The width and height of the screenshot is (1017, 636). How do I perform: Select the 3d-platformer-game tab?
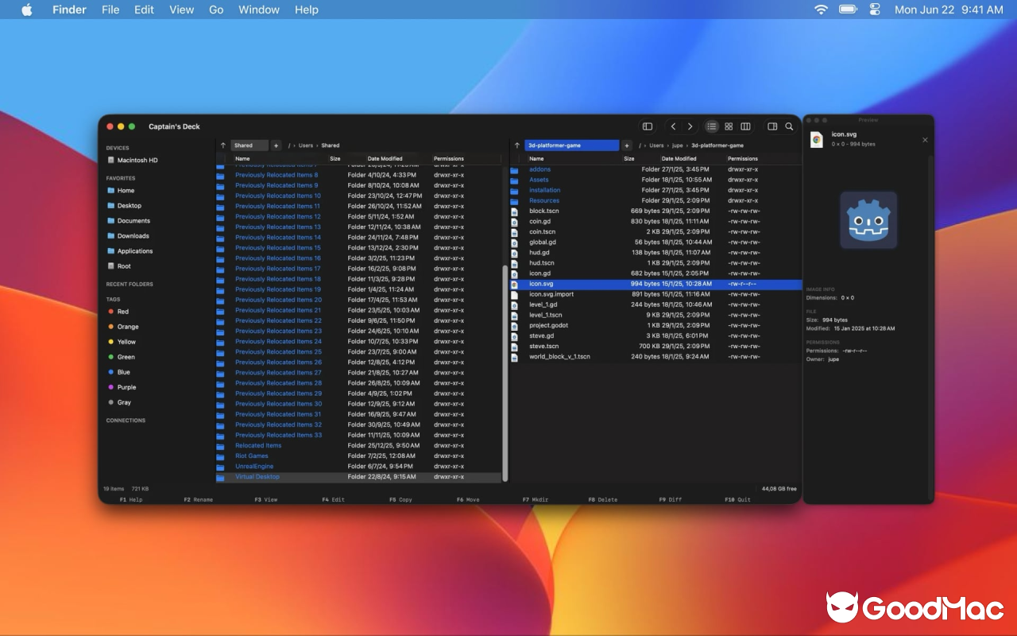point(572,145)
